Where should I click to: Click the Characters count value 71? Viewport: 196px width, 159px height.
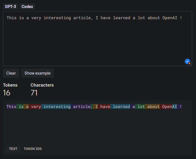34,93
